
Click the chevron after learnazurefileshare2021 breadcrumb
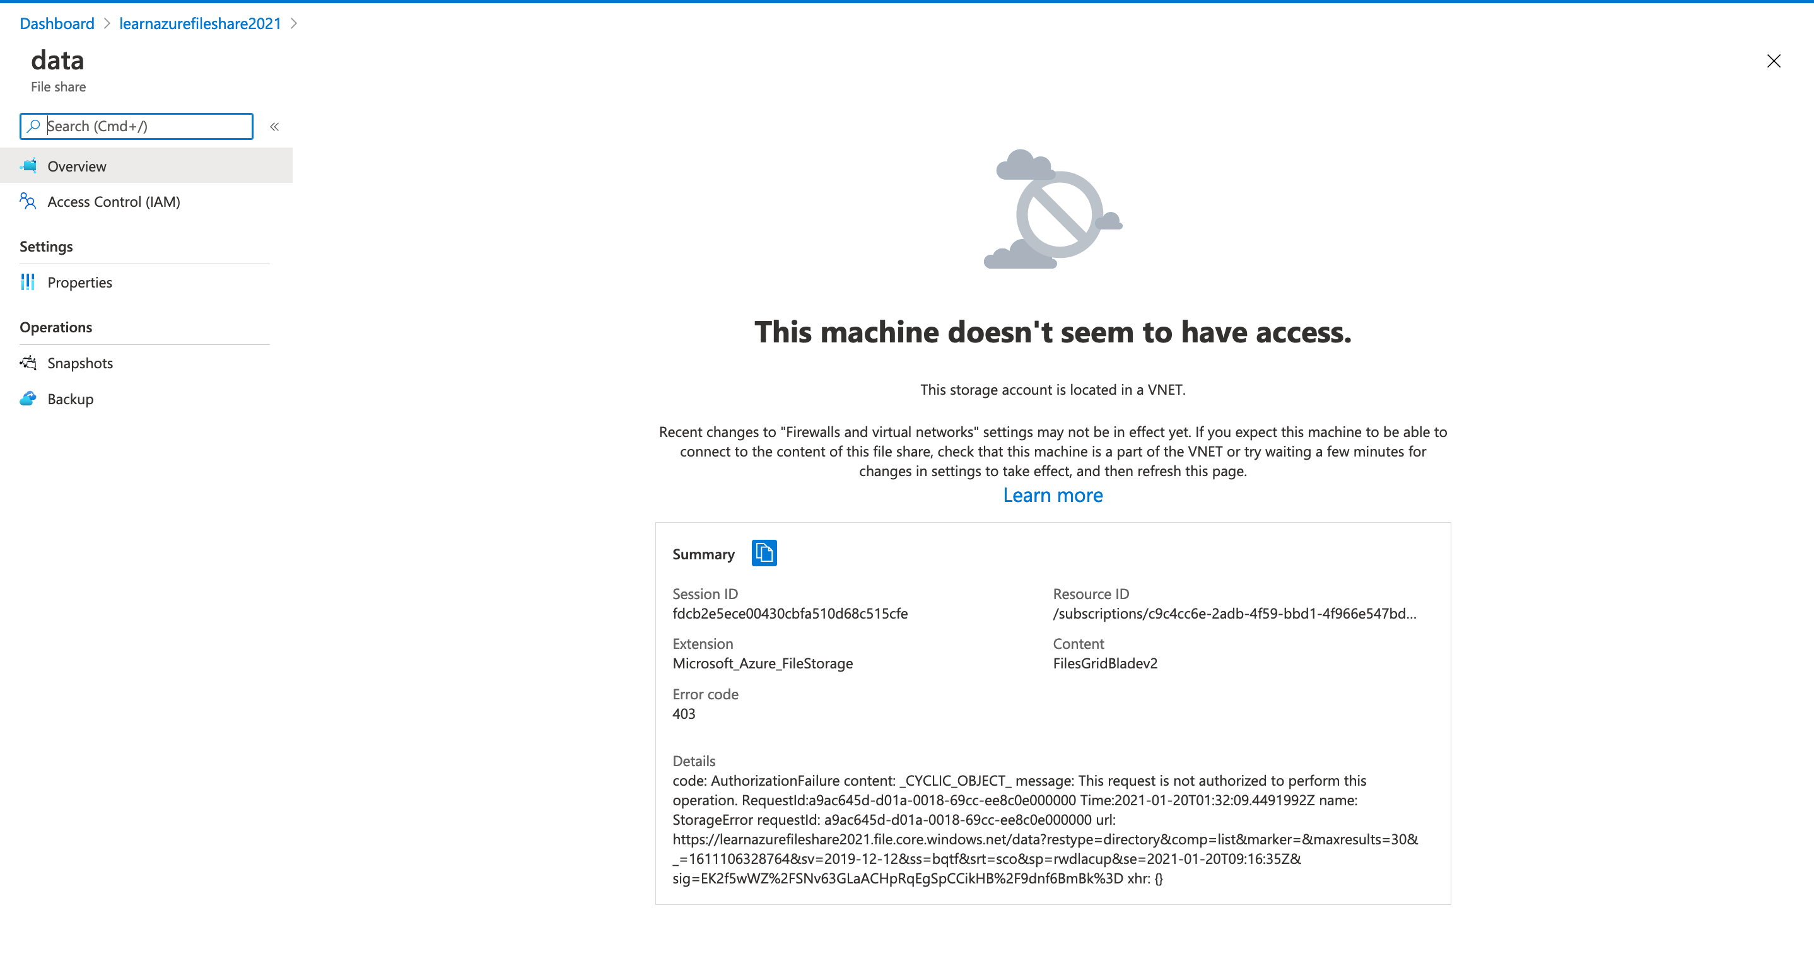pos(295,23)
